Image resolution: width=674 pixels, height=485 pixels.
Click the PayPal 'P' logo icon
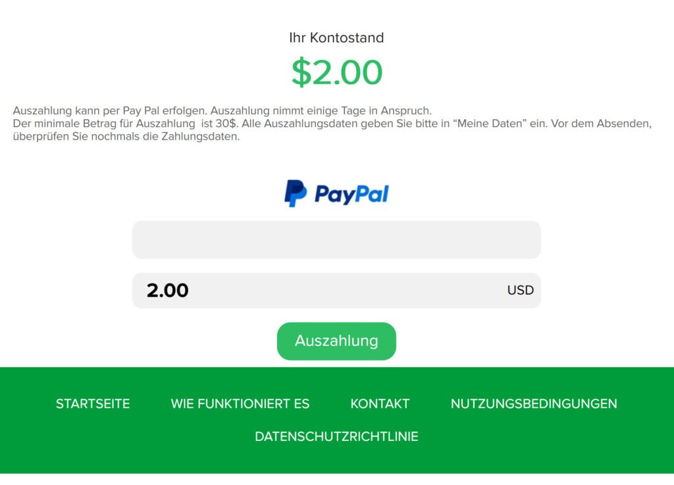pyautogui.click(x=296, y=193)
